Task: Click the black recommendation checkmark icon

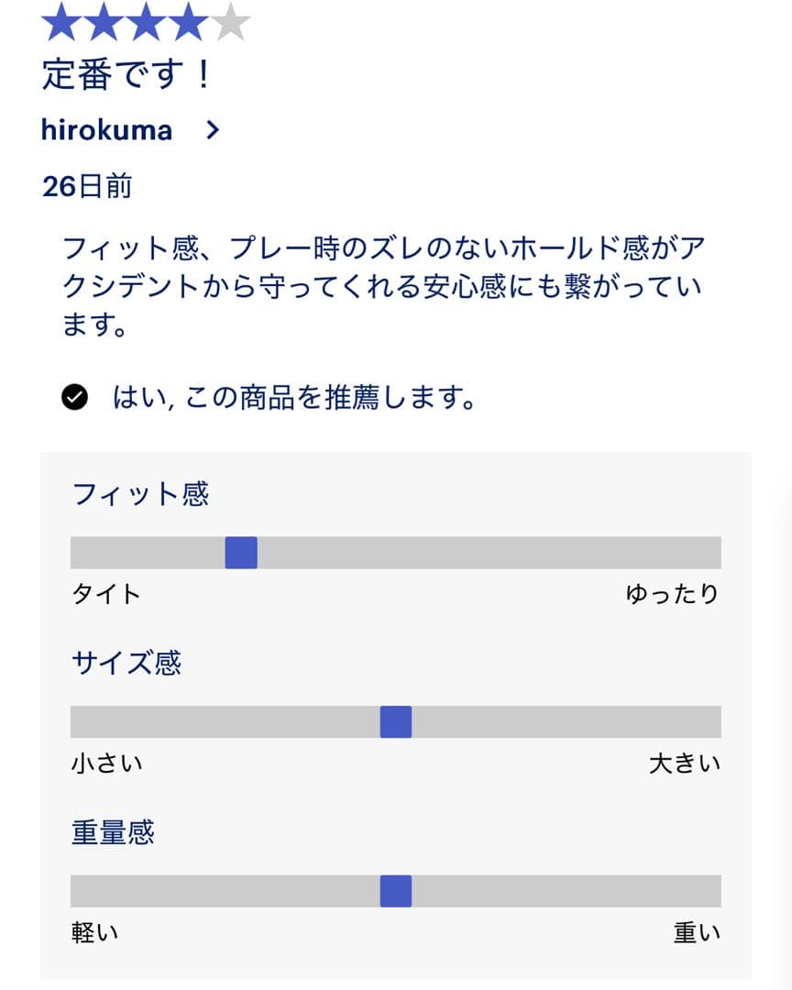Action: point(74,398)
